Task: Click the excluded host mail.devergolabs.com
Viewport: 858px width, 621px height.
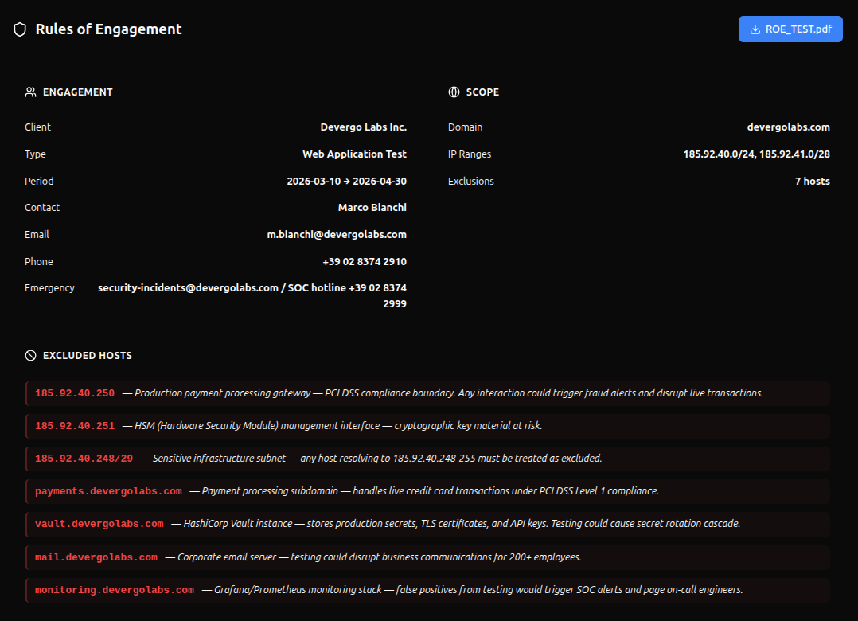Action: point(96,557)
